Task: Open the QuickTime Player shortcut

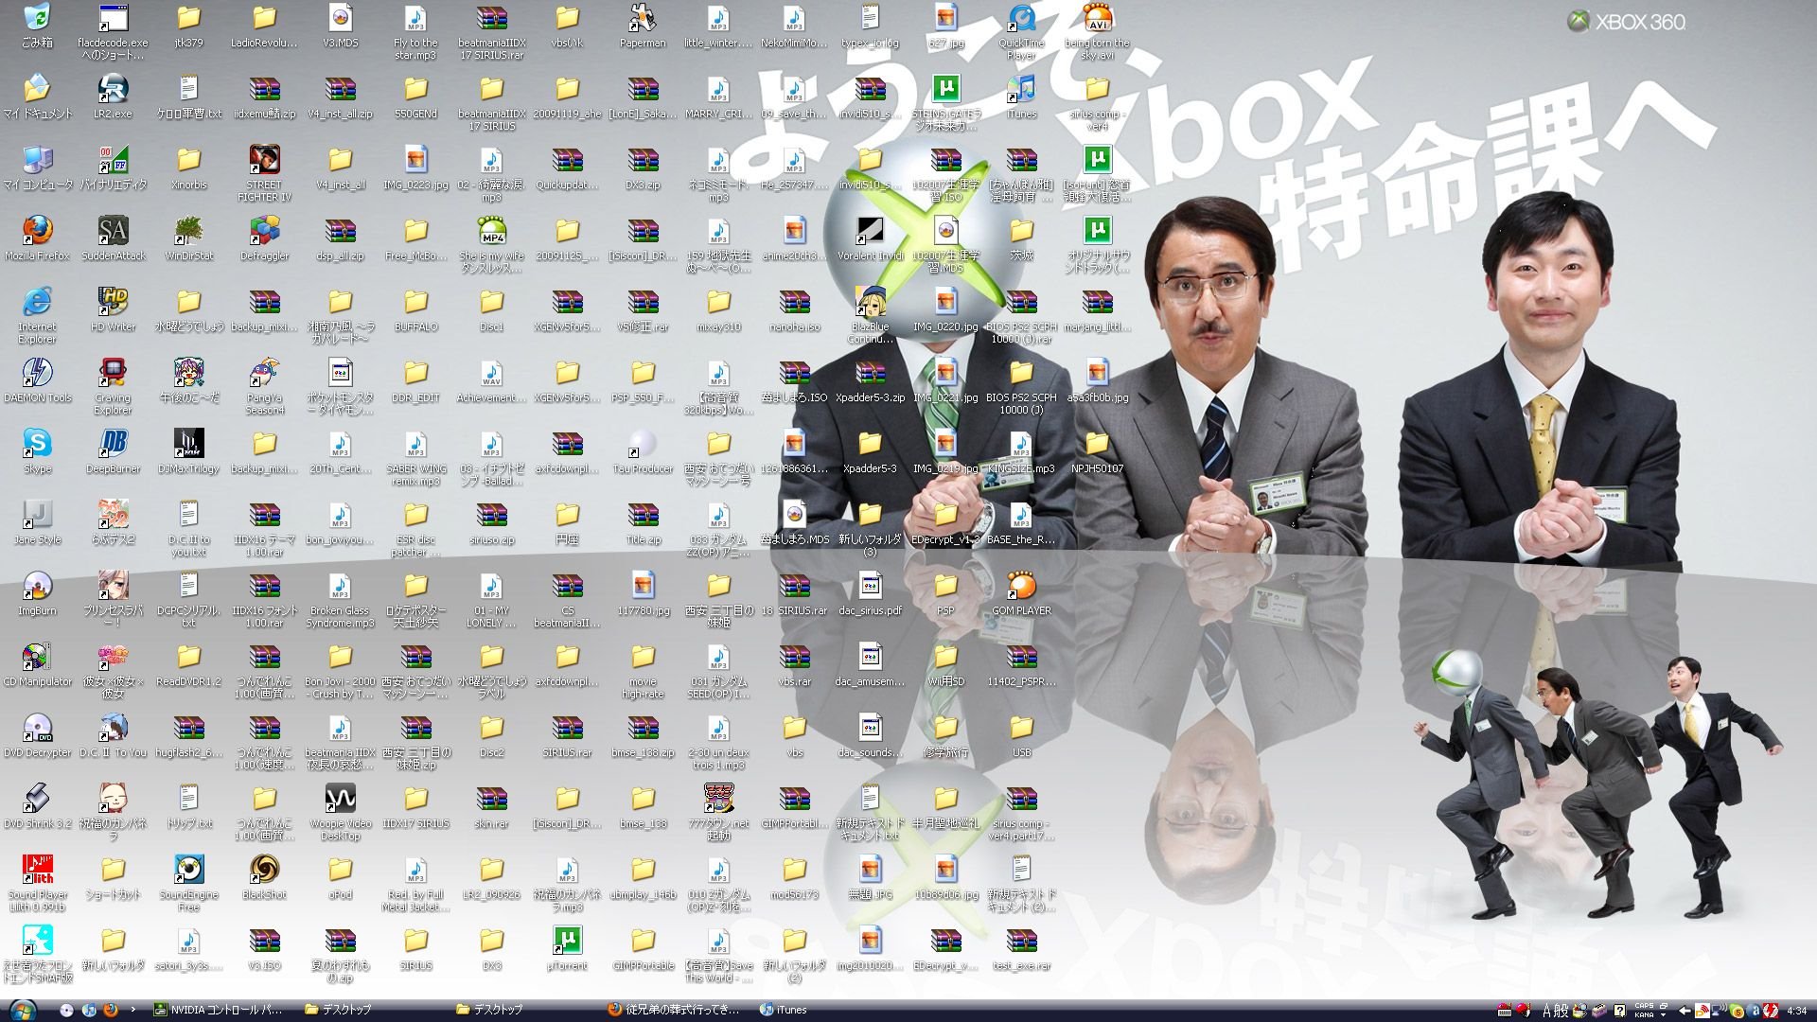Action: 1021,18
